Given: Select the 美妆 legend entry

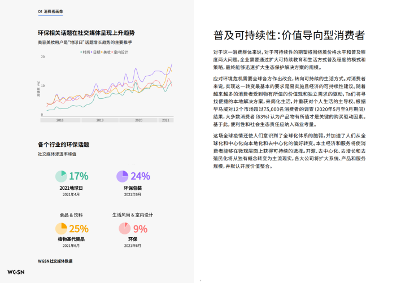Looking at the screenshot, I should pyautogui.click(x=107, y=52).
